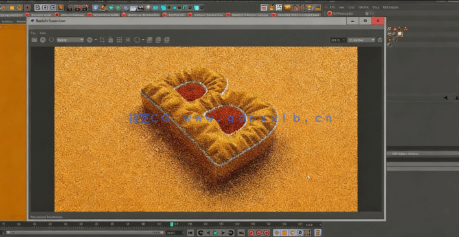The height and width of the screenshot is (237, 459).
Task: Toggle the orange coordinate system cube icon
Action: pos(60,7)
